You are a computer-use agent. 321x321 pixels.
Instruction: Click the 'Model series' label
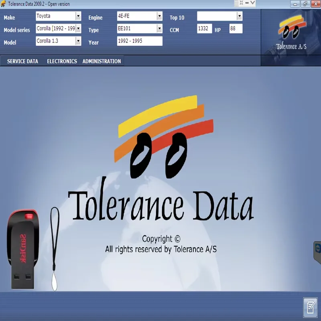17,30
